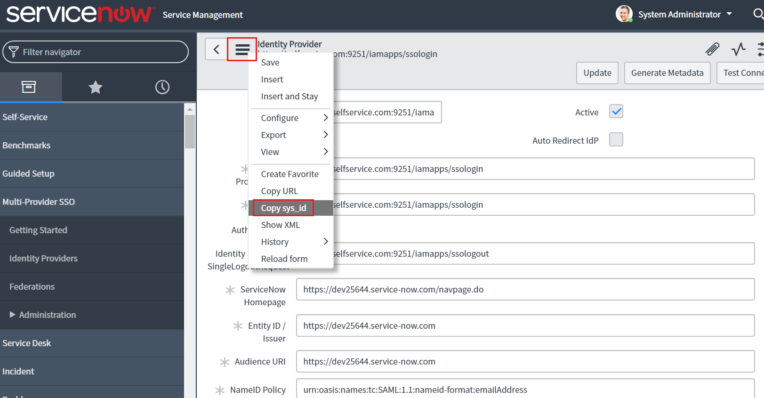
Task: Expand the Configure submenu
Action: 291,118
